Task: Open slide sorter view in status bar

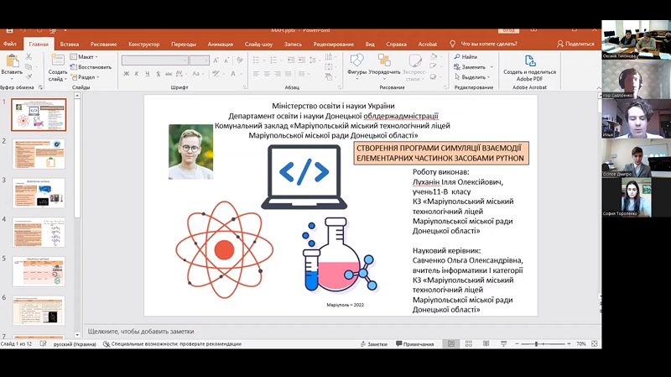Action: pyautogui.click(x=469, y=343)
